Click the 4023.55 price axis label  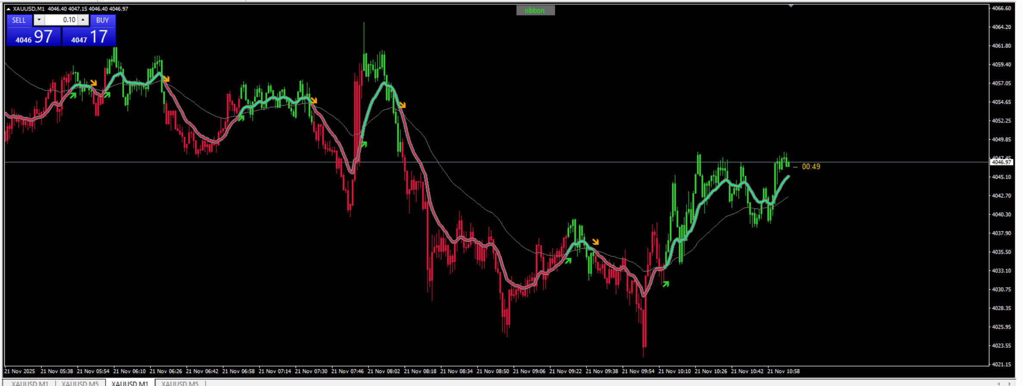click(1001, 346)
